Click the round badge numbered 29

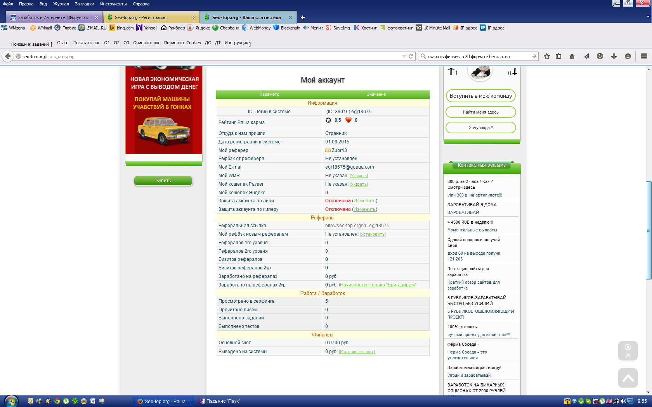click(628, 351)
